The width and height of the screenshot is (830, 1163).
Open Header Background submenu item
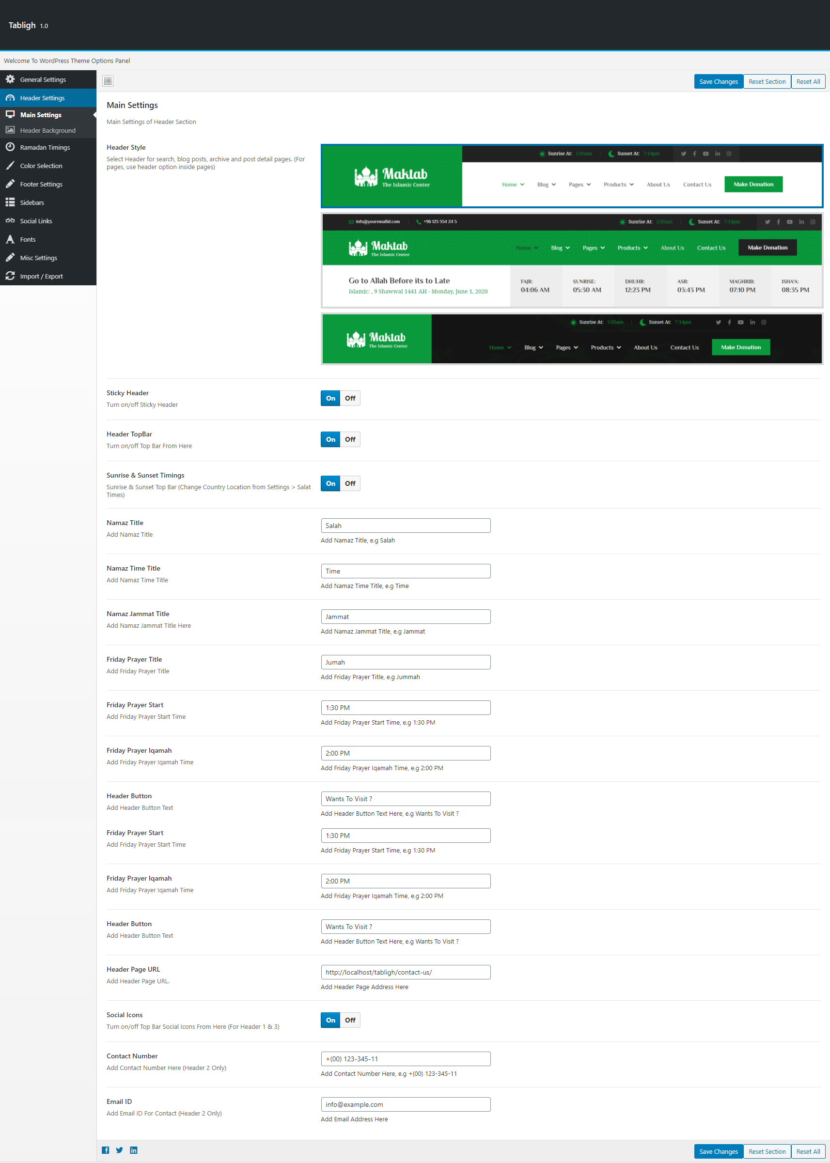tap(47, 130)
